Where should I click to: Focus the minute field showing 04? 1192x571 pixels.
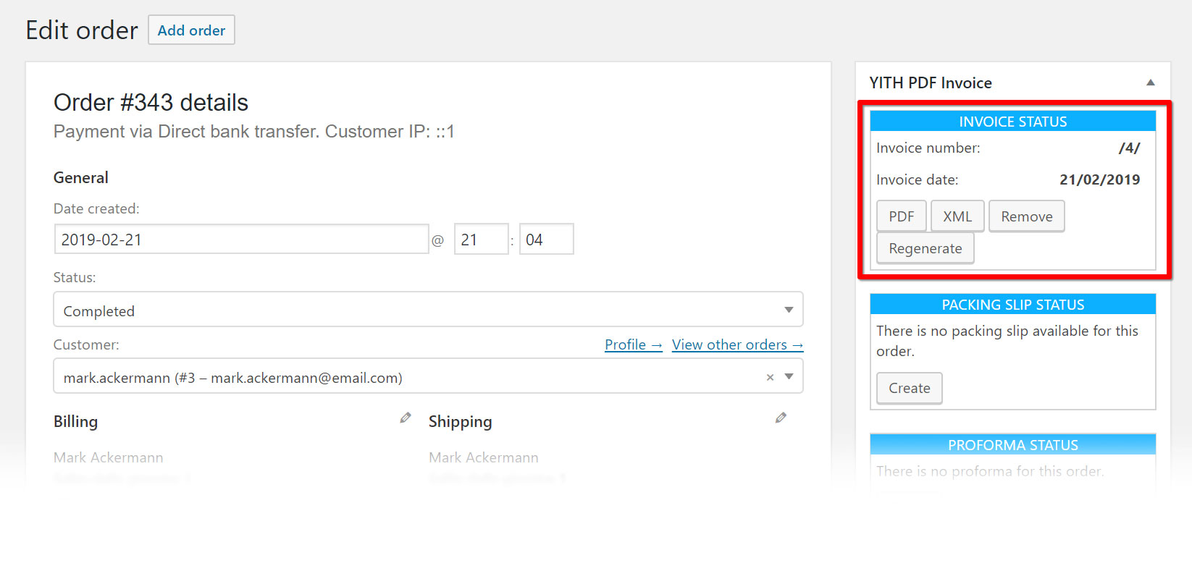click(547, 239)
